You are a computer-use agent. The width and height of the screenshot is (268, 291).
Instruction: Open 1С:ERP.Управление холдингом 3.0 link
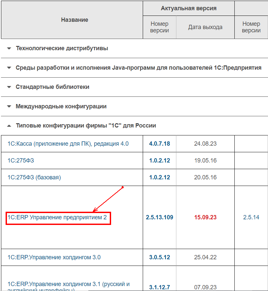[x=54, y=257]
